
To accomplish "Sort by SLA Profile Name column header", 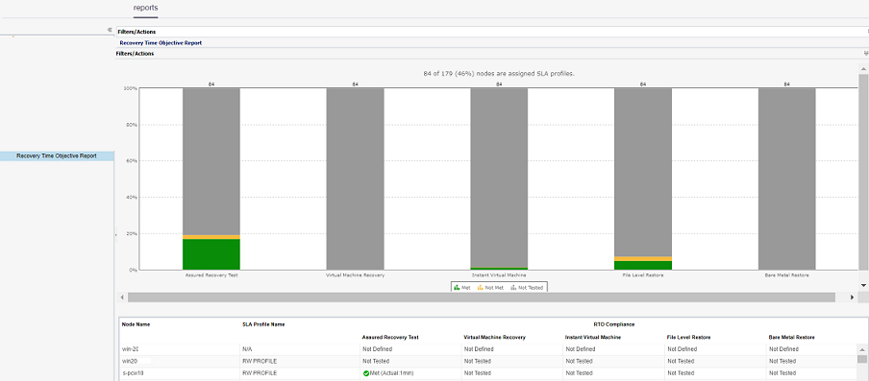I will tap(263, 324).
